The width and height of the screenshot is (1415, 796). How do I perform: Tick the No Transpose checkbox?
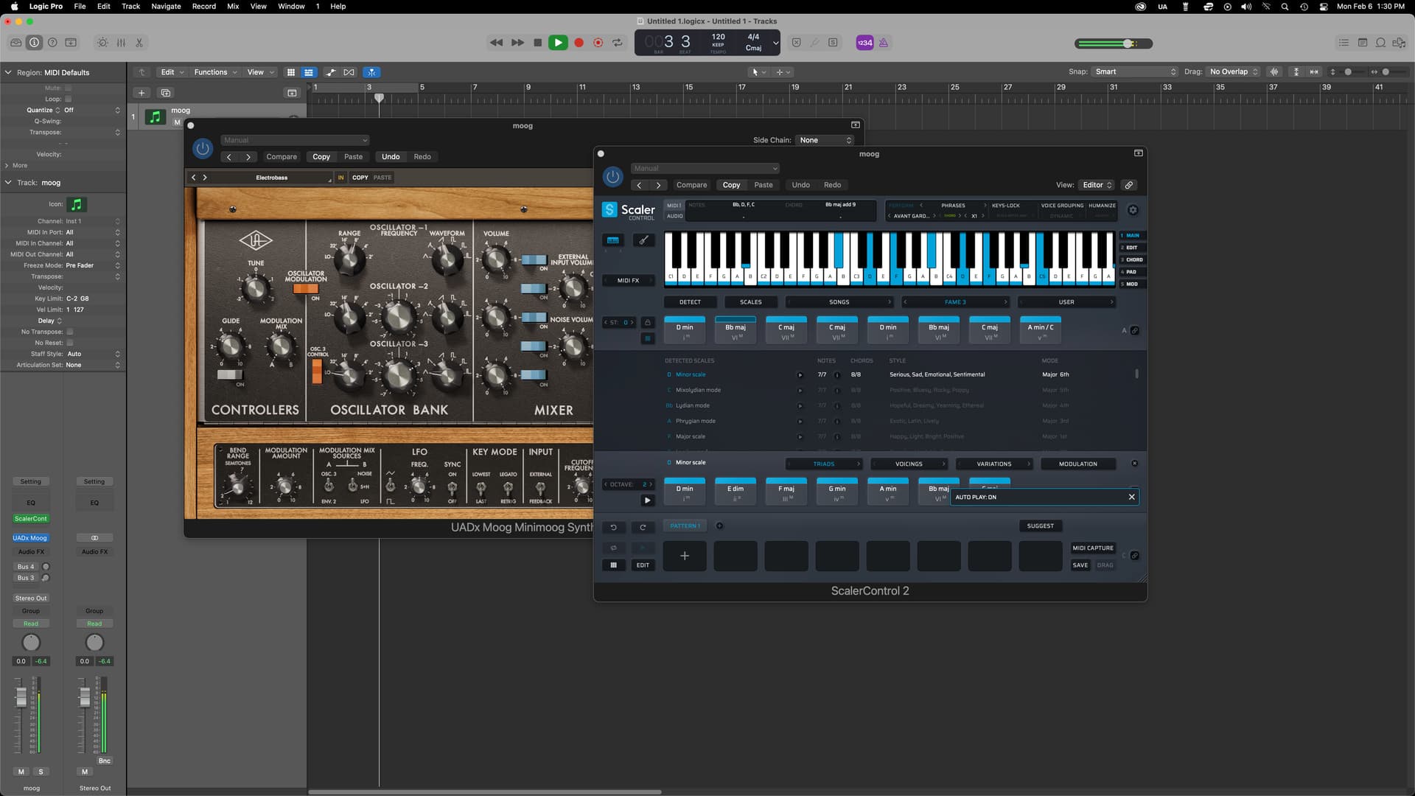click(x=70, y=332)
